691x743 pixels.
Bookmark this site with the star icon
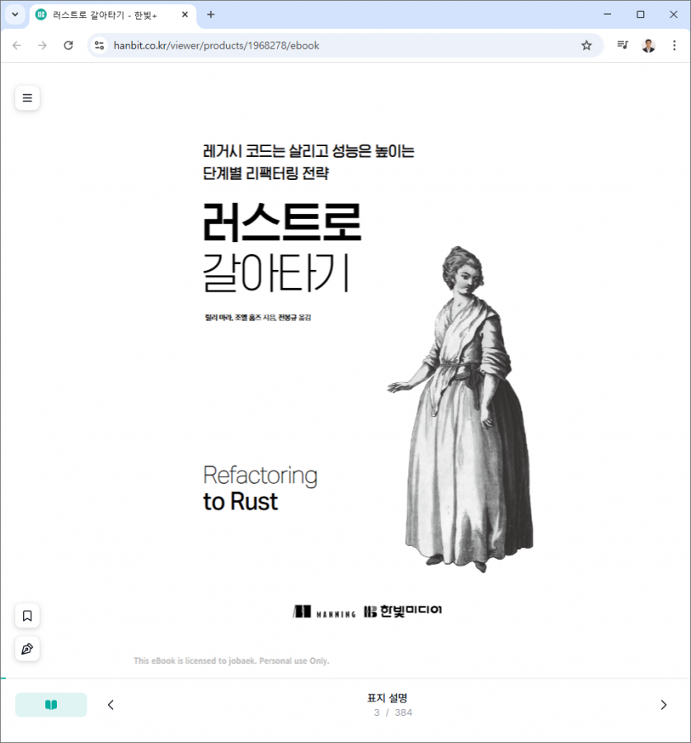point(586,45)
